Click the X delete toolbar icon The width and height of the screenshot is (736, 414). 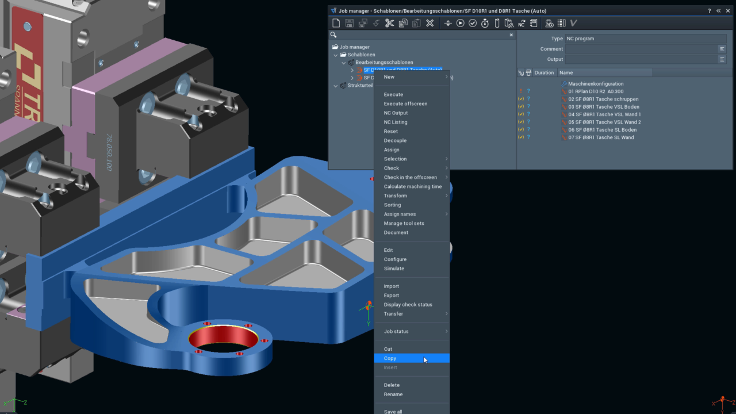(x=430, y=23)
